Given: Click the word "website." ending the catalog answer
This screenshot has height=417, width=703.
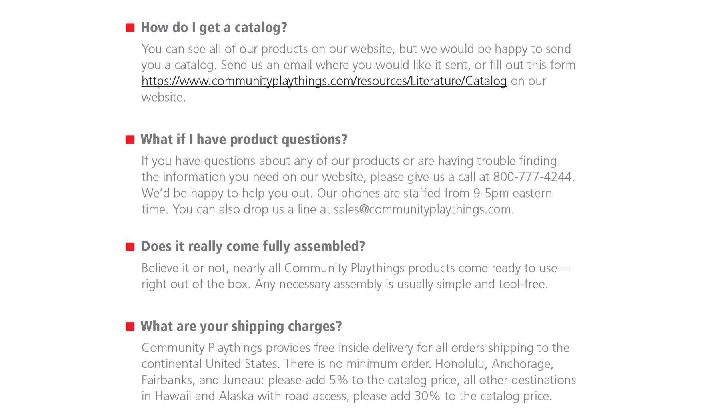Looking at the screenshot, I should [163, 97].
